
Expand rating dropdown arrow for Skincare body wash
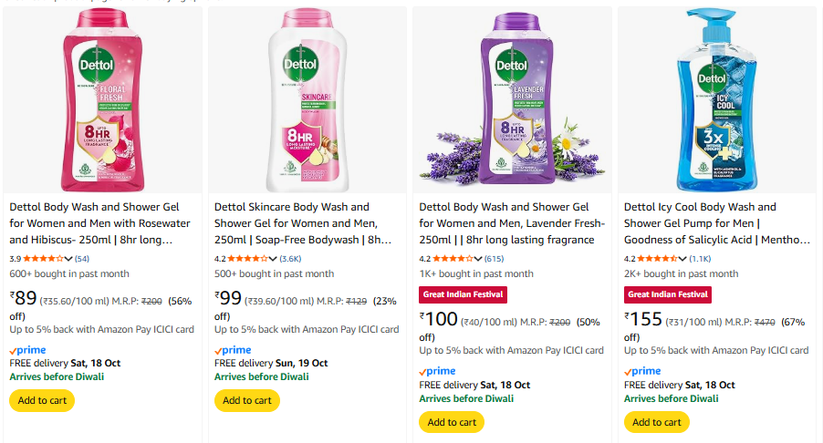point(273,259)
